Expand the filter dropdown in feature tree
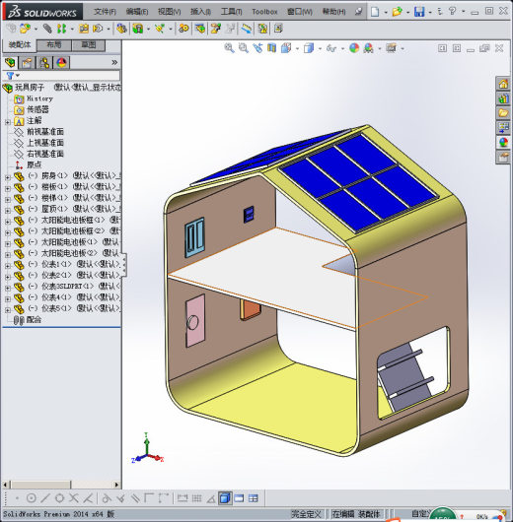Viewport: 513px width, 522px height. click(18, 75)
